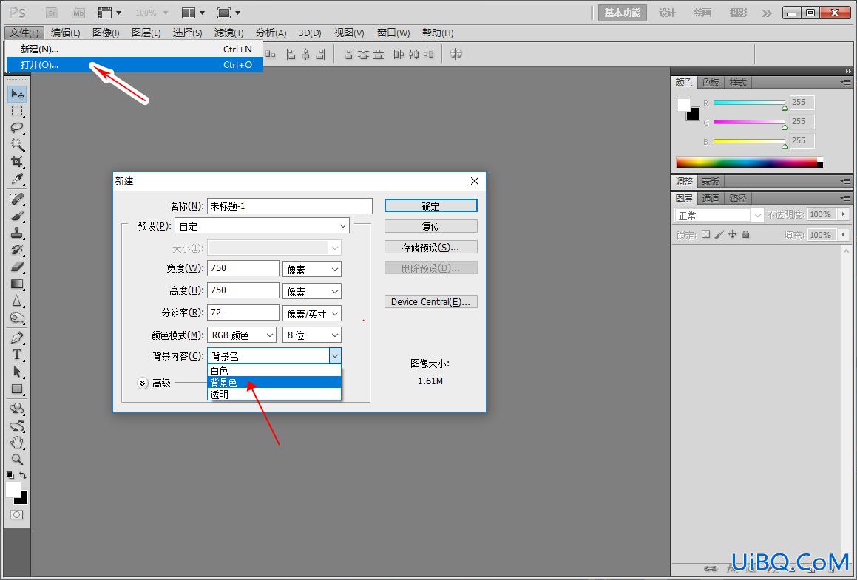This screenshot has width=857, height=580.
Task: Select the Type tool
Action: pos(17,355)
